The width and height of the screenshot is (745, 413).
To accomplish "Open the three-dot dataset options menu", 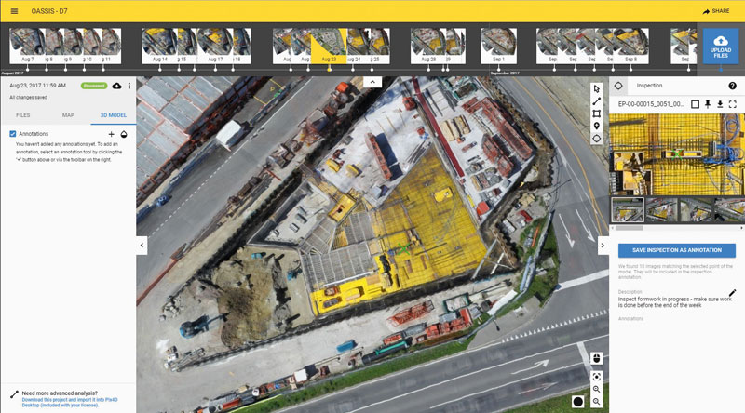I will point(129,86).
